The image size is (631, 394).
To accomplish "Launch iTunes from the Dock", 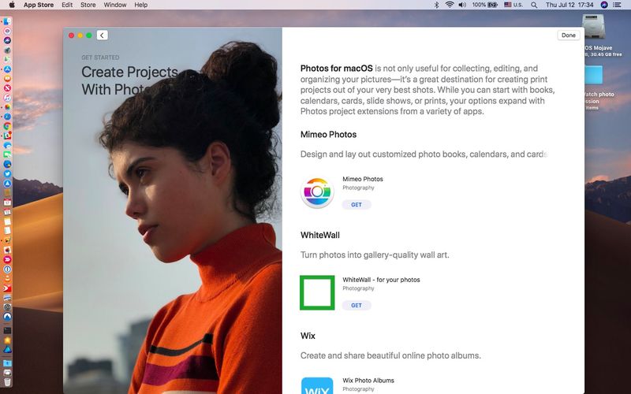I will 7,98.
